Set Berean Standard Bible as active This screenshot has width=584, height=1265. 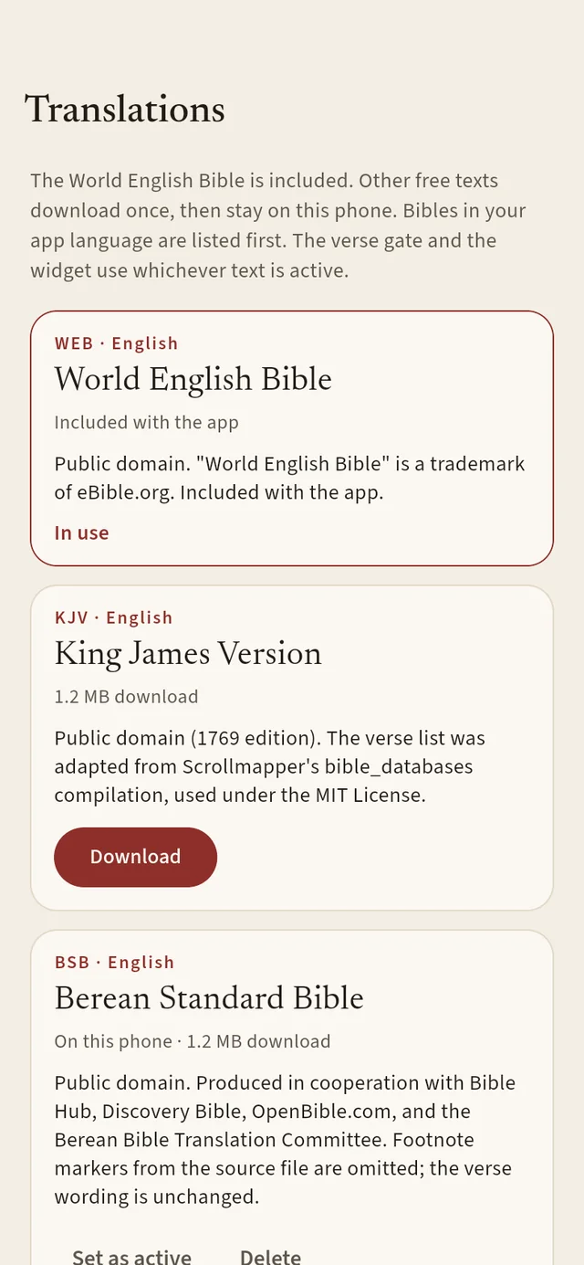point(131,1256)
